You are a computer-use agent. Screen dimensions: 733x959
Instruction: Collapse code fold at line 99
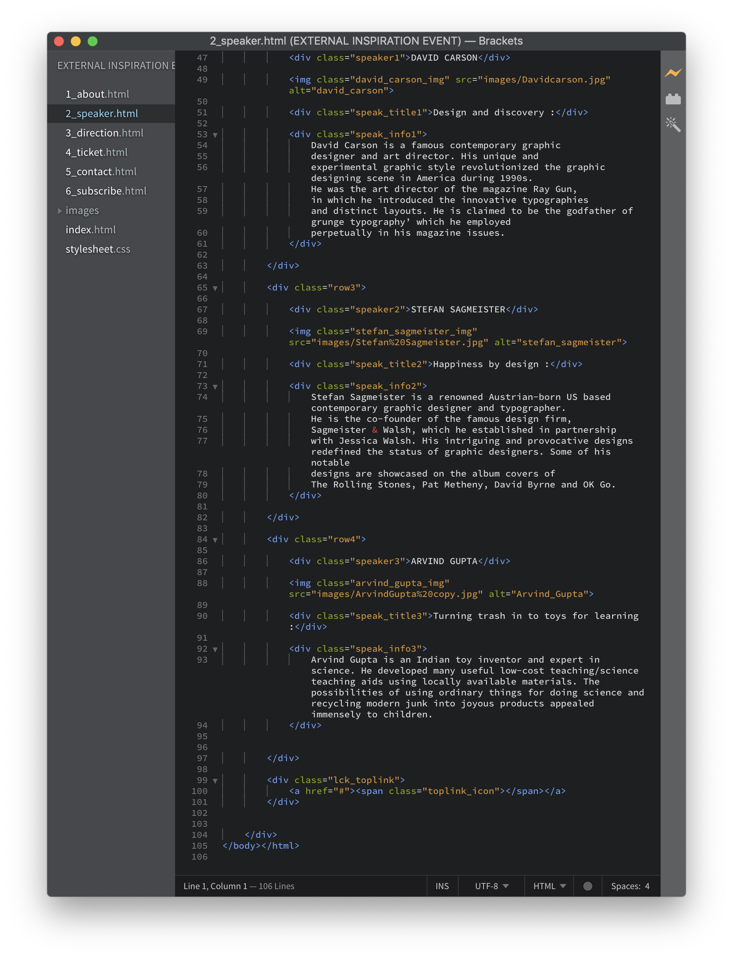215,781
